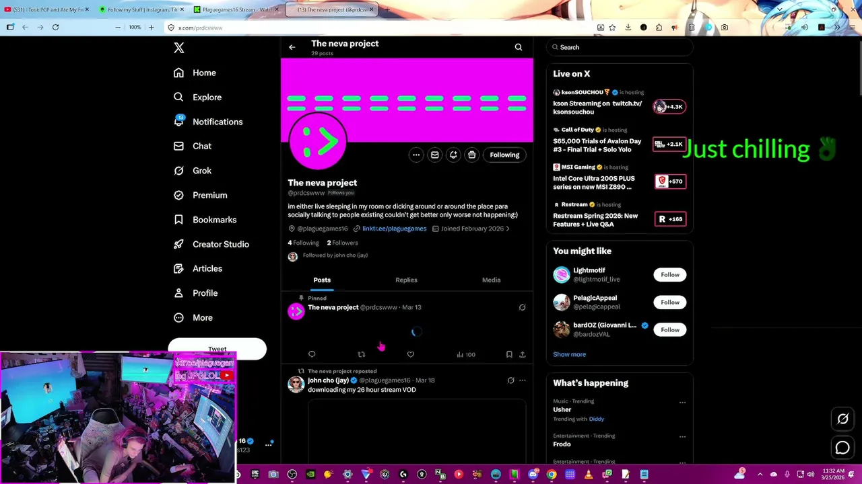
Task: View the 2 Followers list
Action: coord(342,243)
